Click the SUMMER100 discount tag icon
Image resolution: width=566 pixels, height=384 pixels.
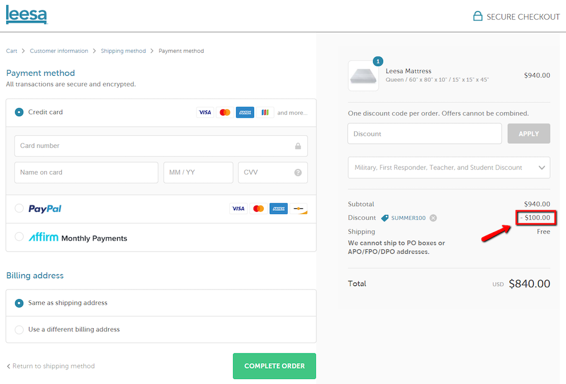point(384,217)
